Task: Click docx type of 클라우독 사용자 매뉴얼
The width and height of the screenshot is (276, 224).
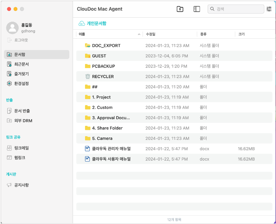Action: click(204, 159)
